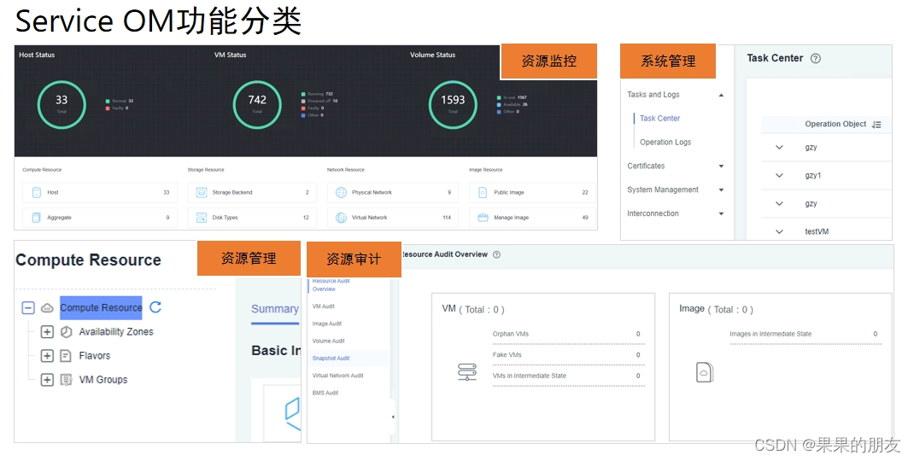This screenshot has width=914, height=461.
Task: Click the Public Image icon
Action: click(483, 192)
